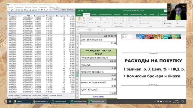Click the НАЙТИ В БАЗЕ link
Viewport: 193px width, 108px height.
[98, 97]
